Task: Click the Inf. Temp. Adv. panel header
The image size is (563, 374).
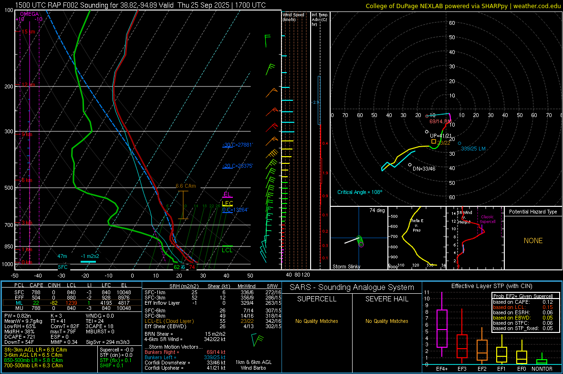Action: 320,20
